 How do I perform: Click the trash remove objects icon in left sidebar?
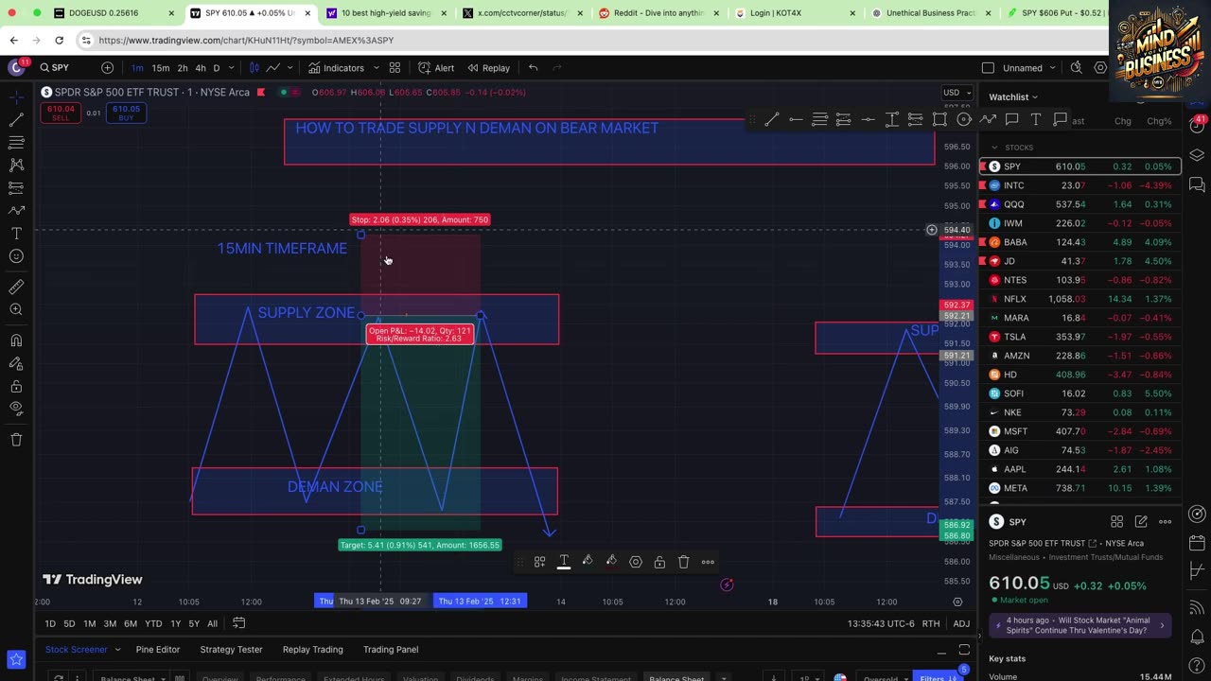click(16, 440)
